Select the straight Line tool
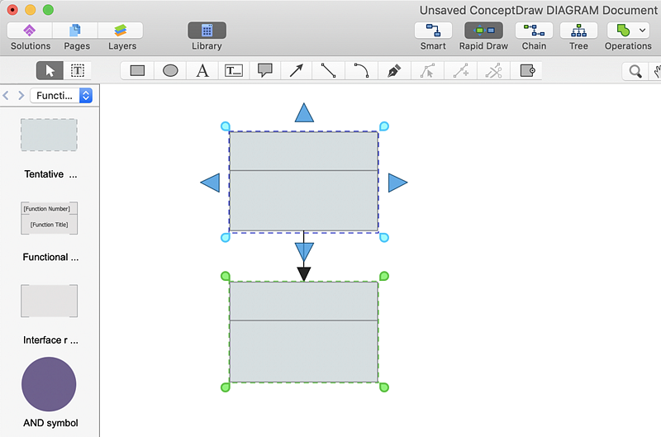Screen dimensions: 661x437 click(x=328, y=70)
